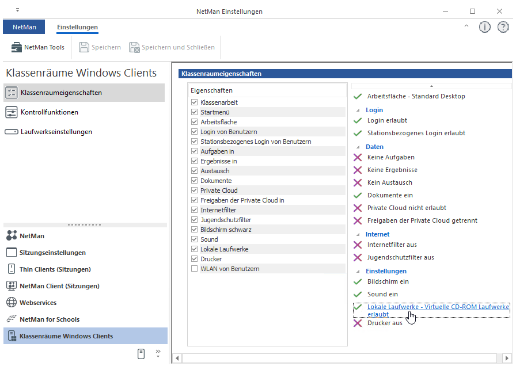Click the scroll-up arrow atop properties list
Image resolution: width=516 pixels, height=366 pixels.
pos(431,86)
